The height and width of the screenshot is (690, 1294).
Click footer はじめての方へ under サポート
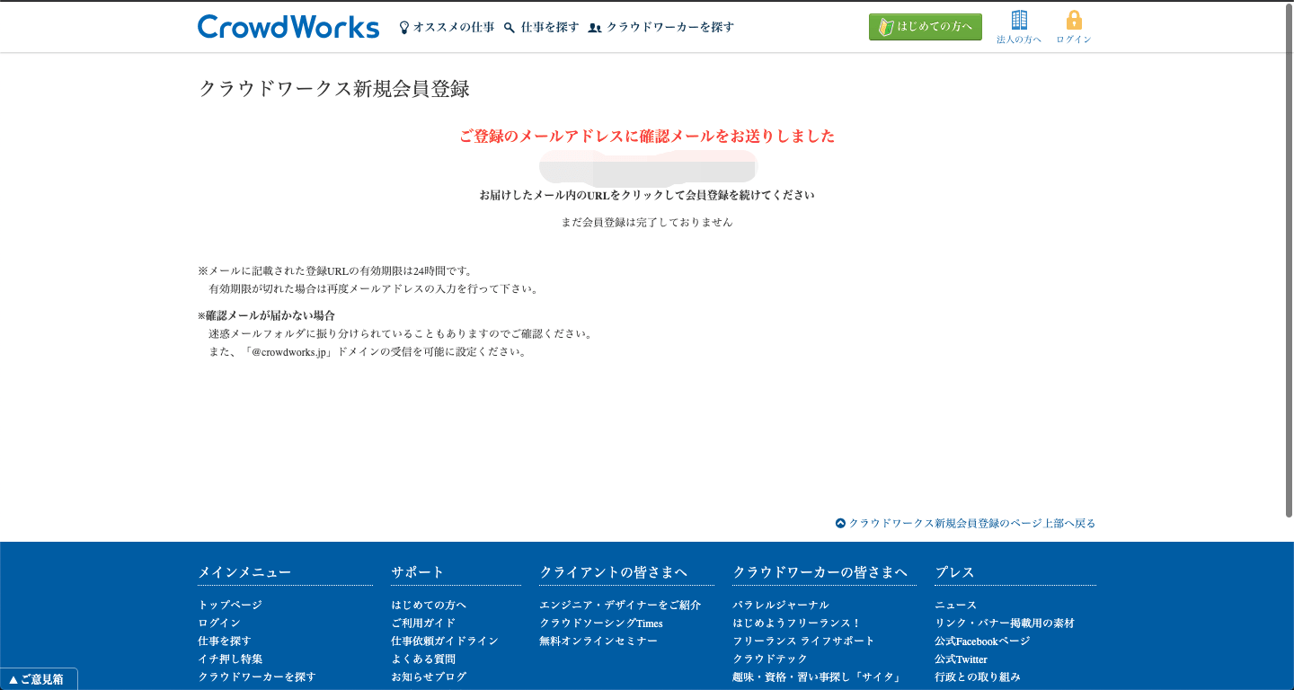tap(429, 605)
